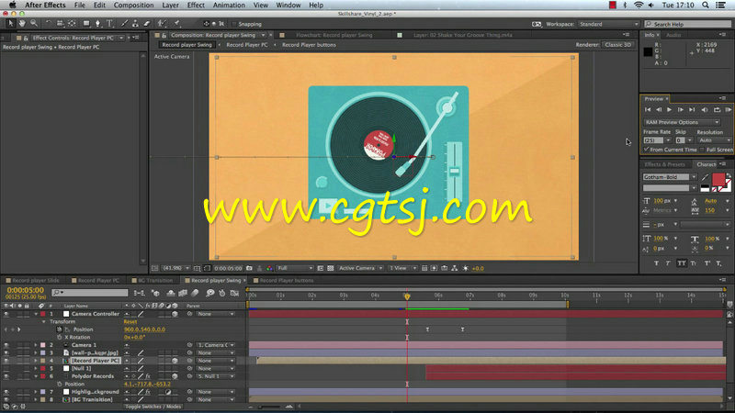Viewport: 735px width, 413px height.
Task: Expand the Highlig..ckground layer
Action: pos(36,392)
